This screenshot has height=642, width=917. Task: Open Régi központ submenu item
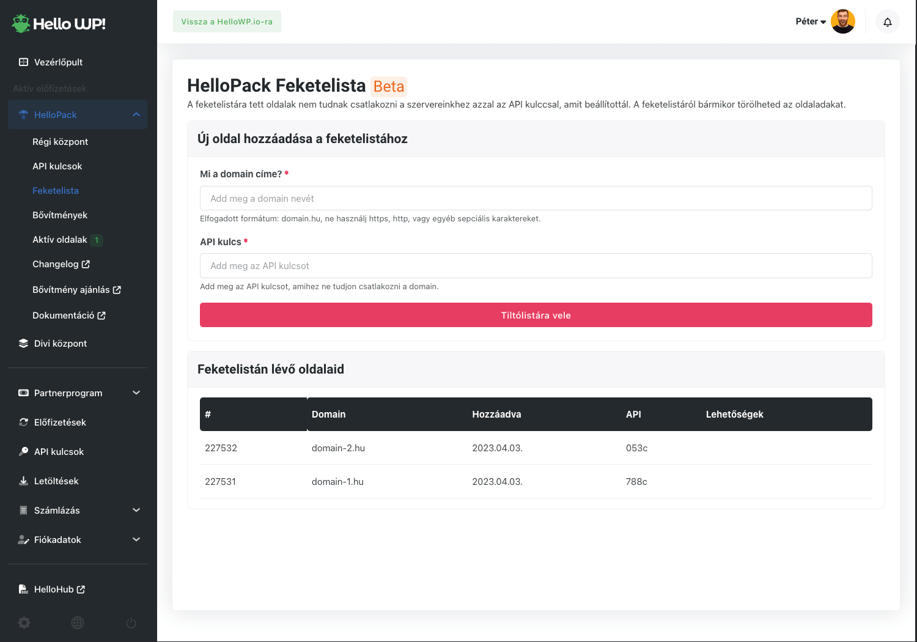click(60, 141)
